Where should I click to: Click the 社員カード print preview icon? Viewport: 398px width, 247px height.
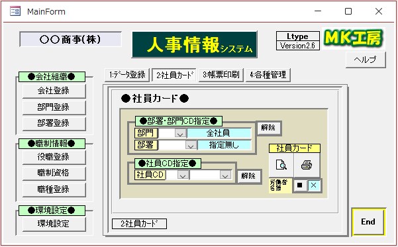tap(281, 165)
